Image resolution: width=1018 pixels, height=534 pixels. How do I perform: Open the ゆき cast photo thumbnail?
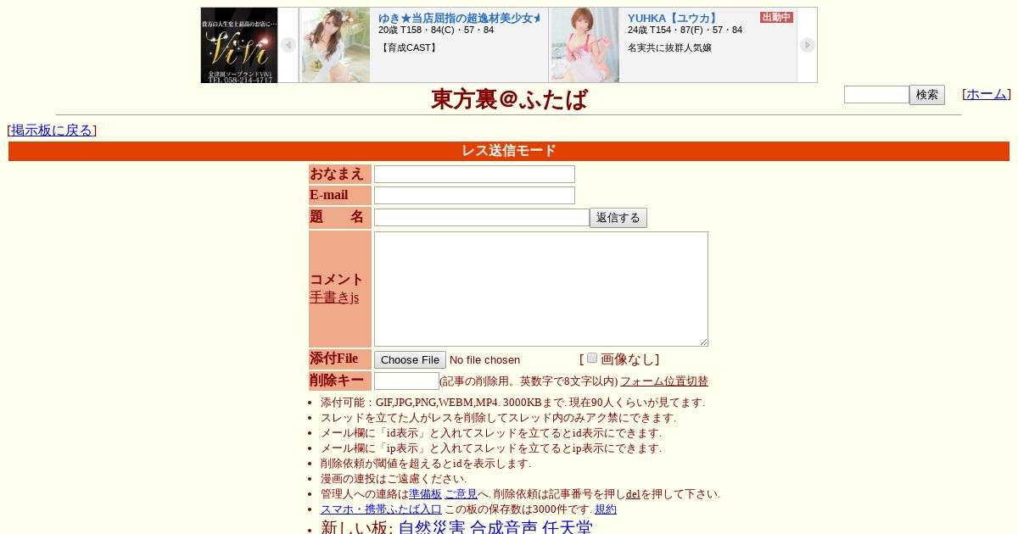(335, 45)
